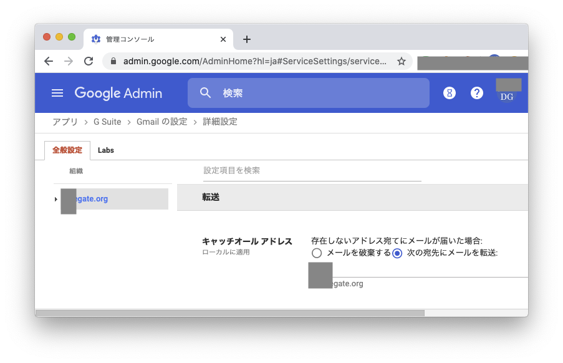Open the help question mark icon
Viewport: 563px width, 363px height.
click(477, 93)
